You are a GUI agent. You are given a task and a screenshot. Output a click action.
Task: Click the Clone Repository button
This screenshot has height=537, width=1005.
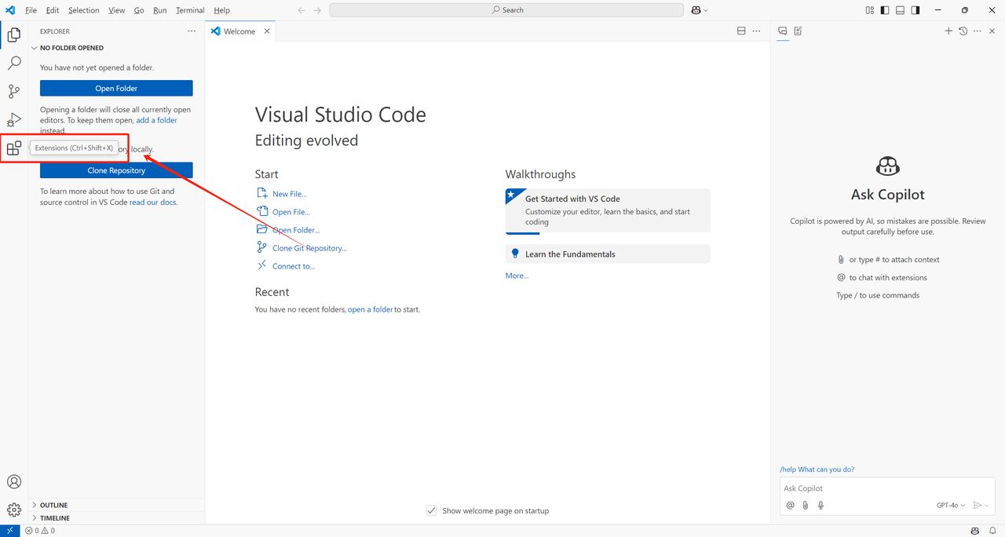pos(116,170)
